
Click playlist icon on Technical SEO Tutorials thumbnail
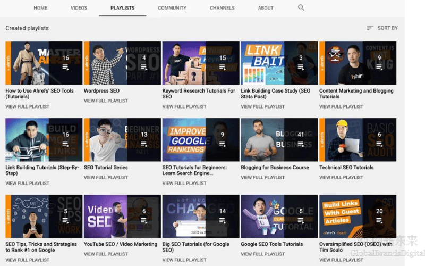pos(379,144)
